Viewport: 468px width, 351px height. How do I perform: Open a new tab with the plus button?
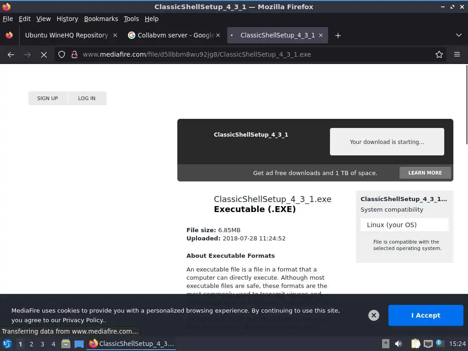(x=338, y=36)
